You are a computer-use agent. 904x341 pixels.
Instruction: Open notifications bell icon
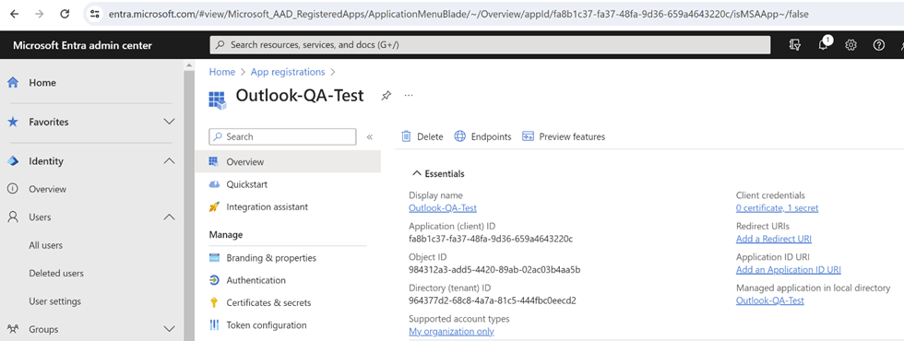click(x=823, y=45)
